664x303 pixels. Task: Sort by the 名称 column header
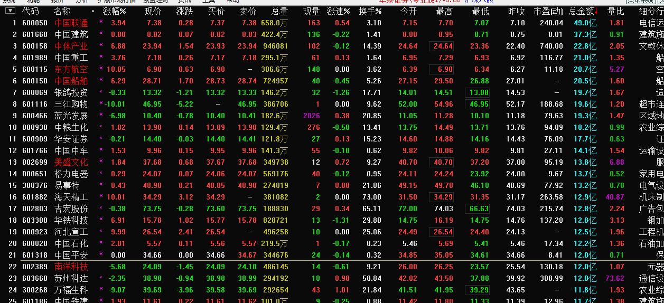coord(62,11)
